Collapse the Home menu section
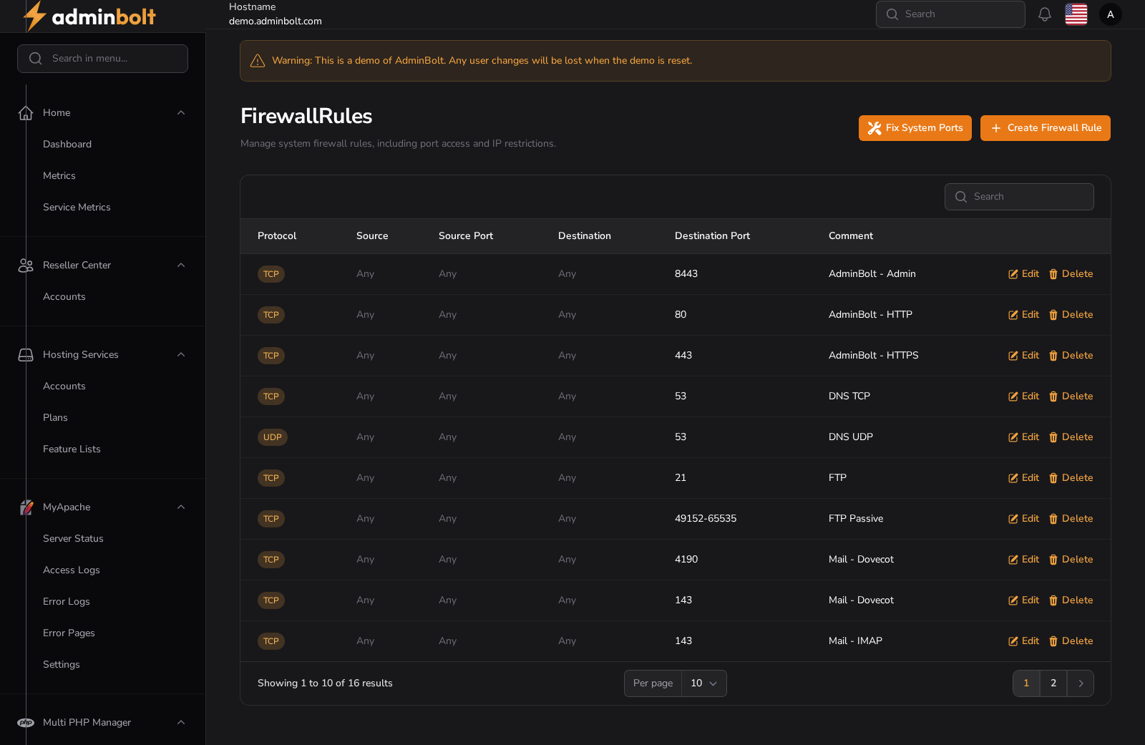The width and height of the screenshot is (1145, 745). click(181, 112)
